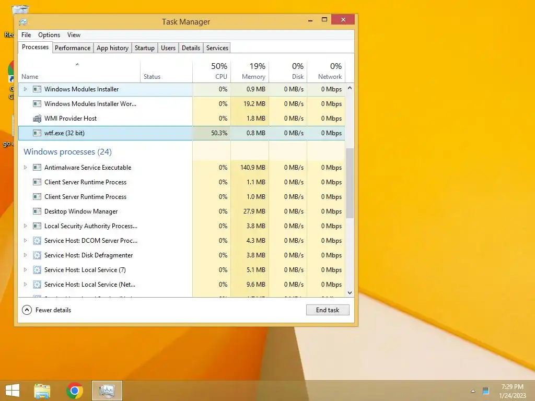The image size is (535, 401).
Task: Sort processes by the Disk column
Action: tap(288, 72)
